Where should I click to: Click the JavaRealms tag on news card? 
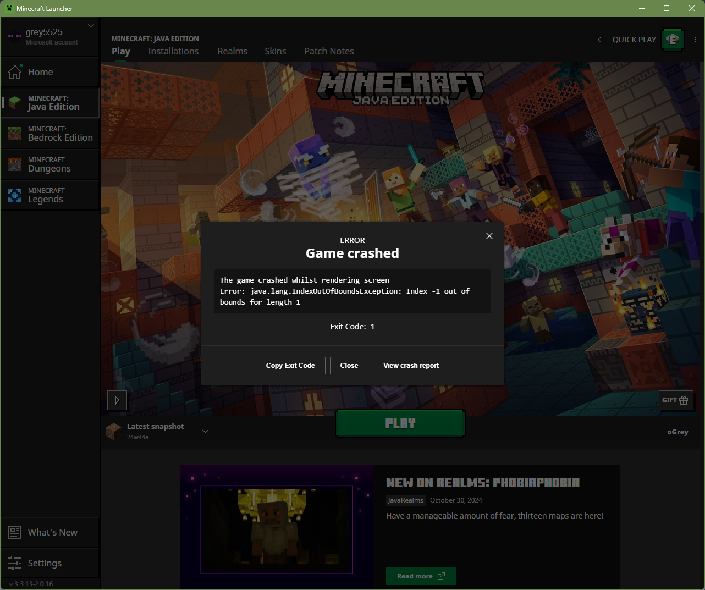pos(406,500)
